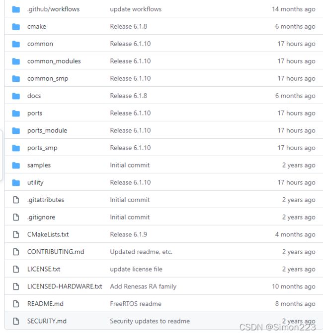This screenshot has height=335, width=323.
Task: View the .gitignore file
Action: click(x=41, y=217)
